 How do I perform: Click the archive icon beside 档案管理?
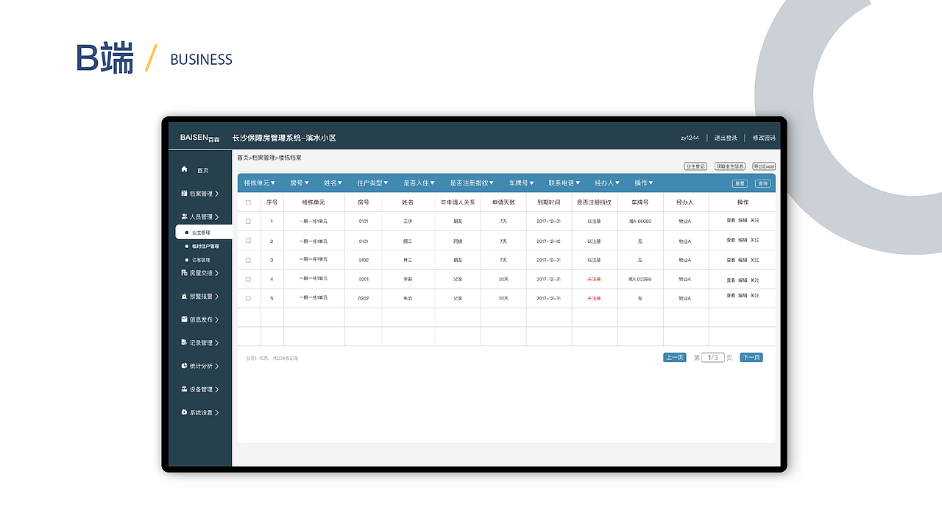pyautogui.click(x=184, y=194)
